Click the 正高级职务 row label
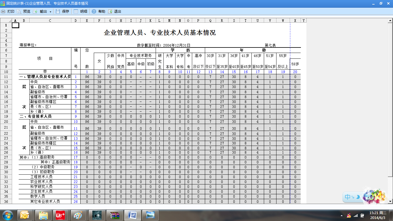 coord(61,162)
